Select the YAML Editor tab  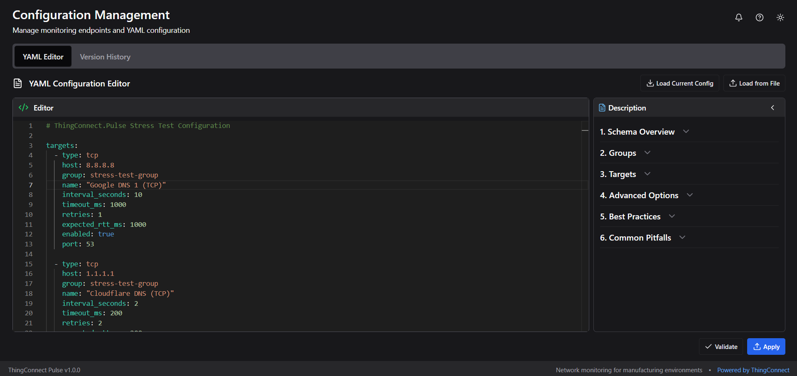coord(43,57)
